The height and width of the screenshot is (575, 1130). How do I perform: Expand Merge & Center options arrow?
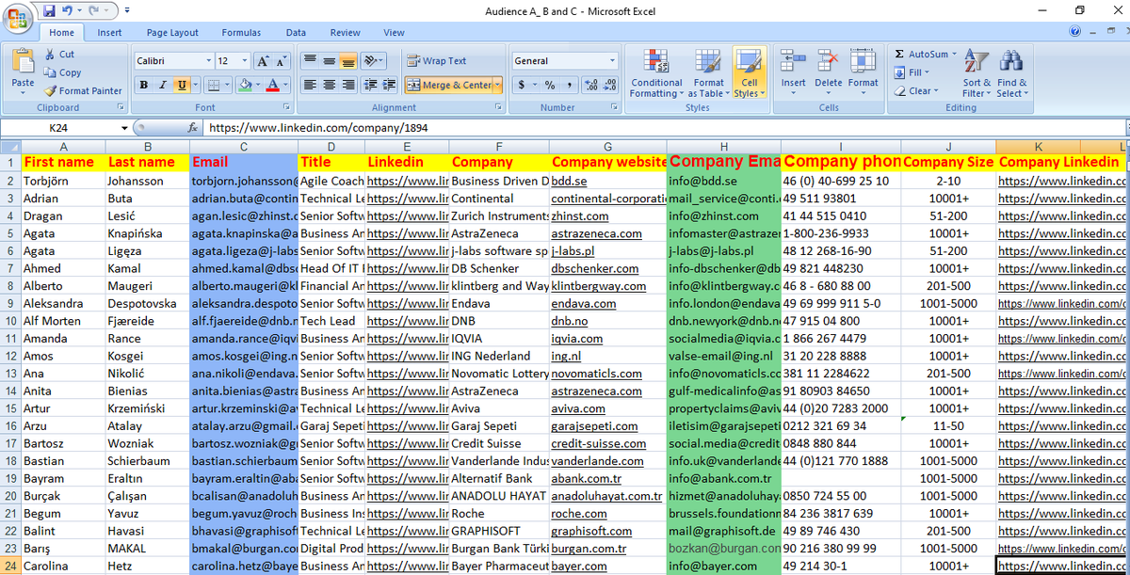click(x=498, y=85)
